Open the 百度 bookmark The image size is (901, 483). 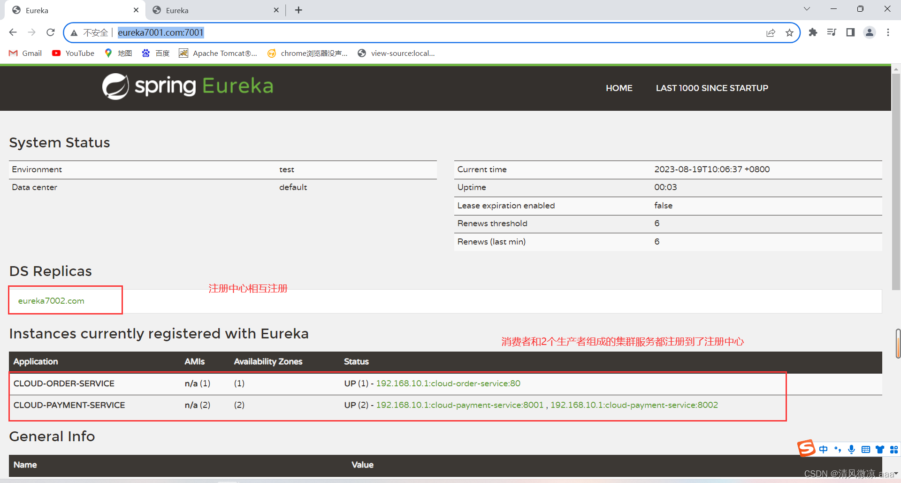coord(156,54)
